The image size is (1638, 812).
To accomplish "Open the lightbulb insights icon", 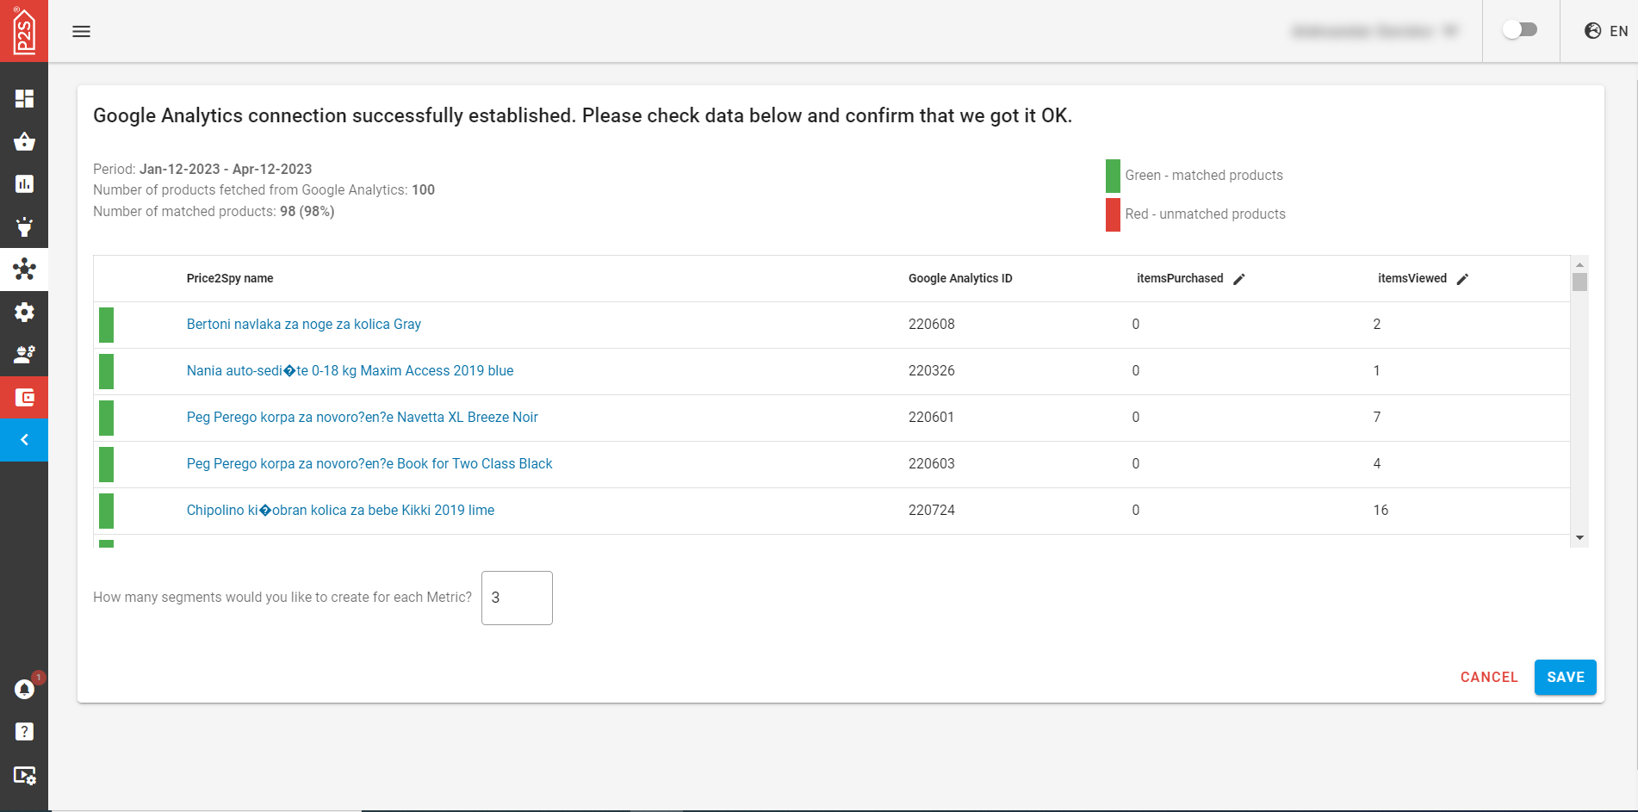I will pos(24,226).
